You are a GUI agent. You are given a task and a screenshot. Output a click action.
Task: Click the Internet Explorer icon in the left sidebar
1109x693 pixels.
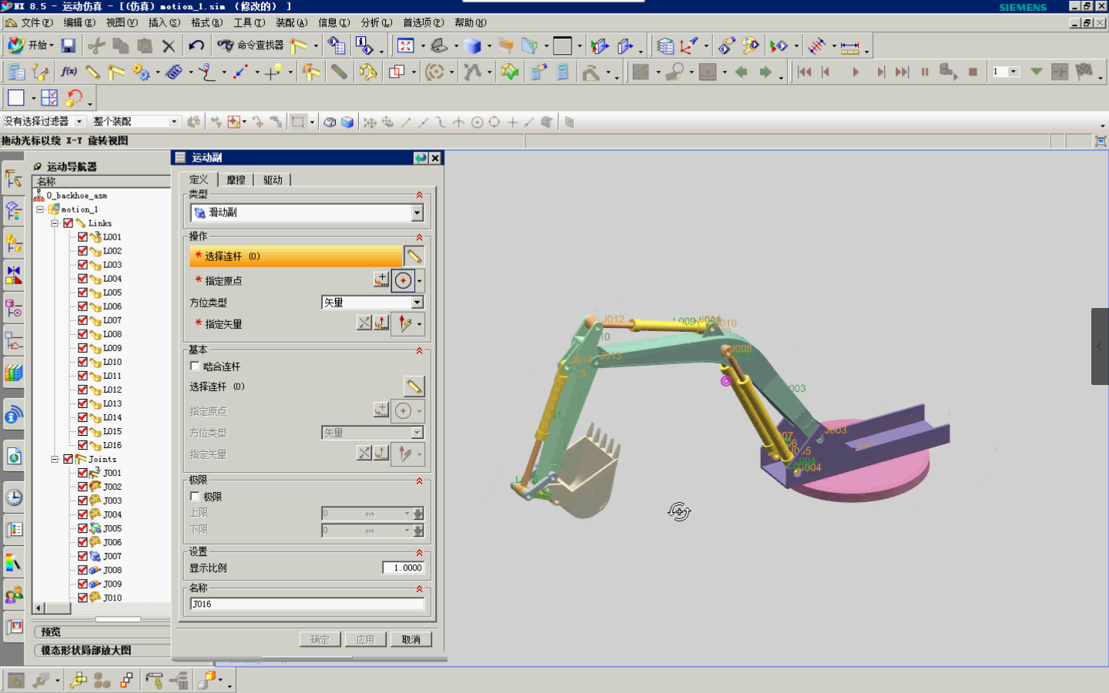click(x=14, y=457)
